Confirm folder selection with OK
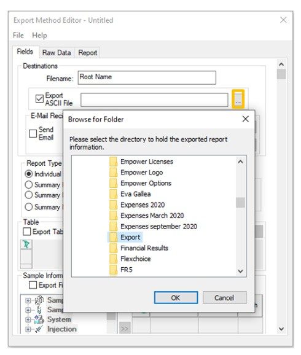Viewport: 301px width, 355px height. click(x=176, y=297)
